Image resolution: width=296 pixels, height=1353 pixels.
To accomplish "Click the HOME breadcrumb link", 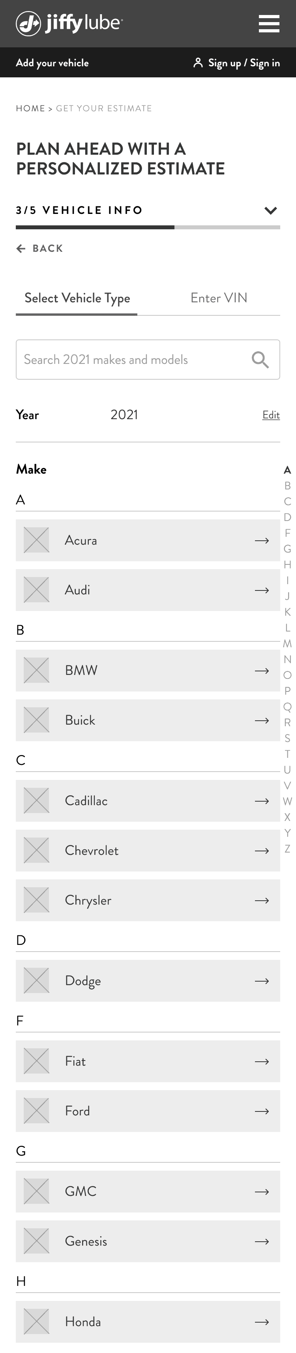I will click(x=30, y=108).
